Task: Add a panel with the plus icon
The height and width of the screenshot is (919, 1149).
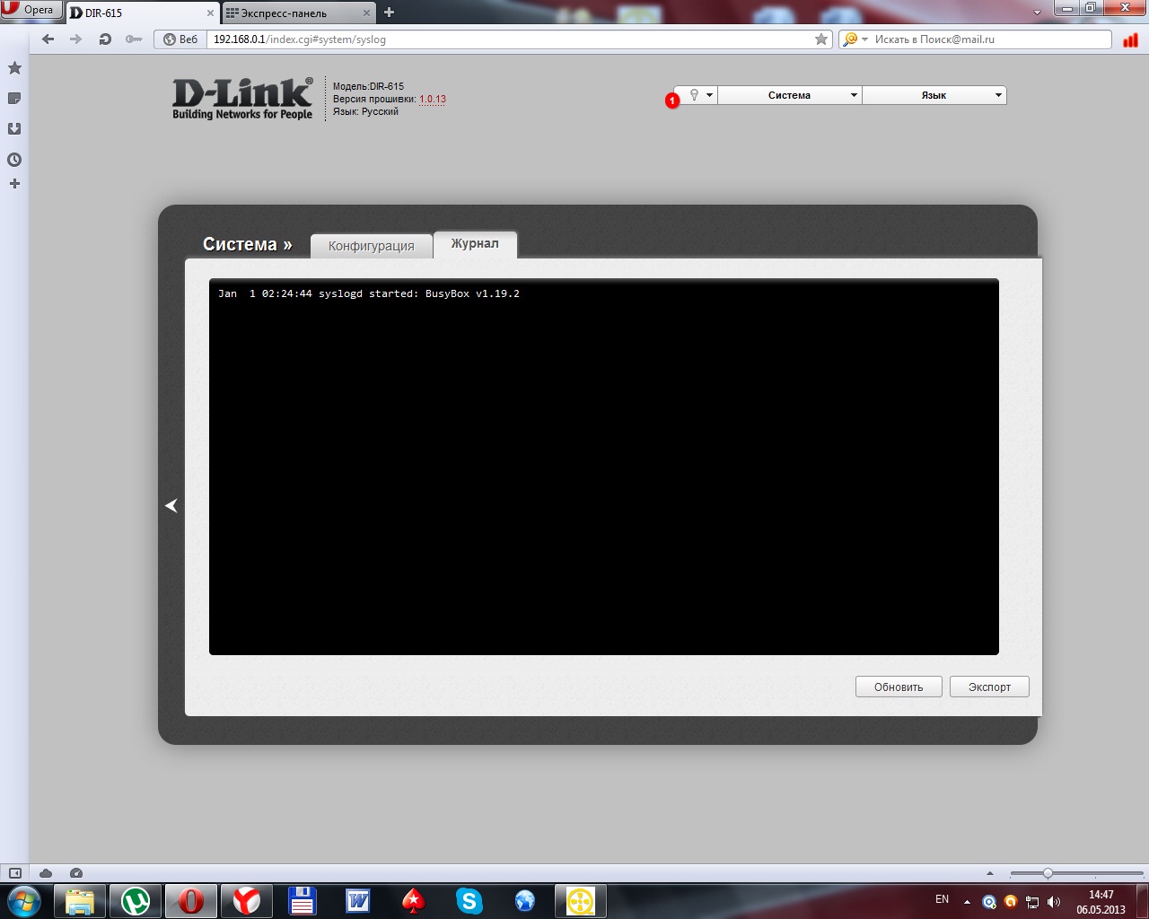Action: [x=14, y=184]
